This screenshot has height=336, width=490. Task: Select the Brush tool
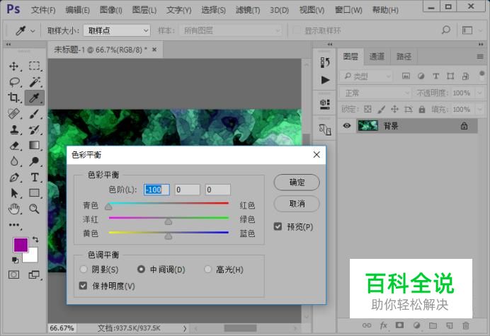[35, 114]
